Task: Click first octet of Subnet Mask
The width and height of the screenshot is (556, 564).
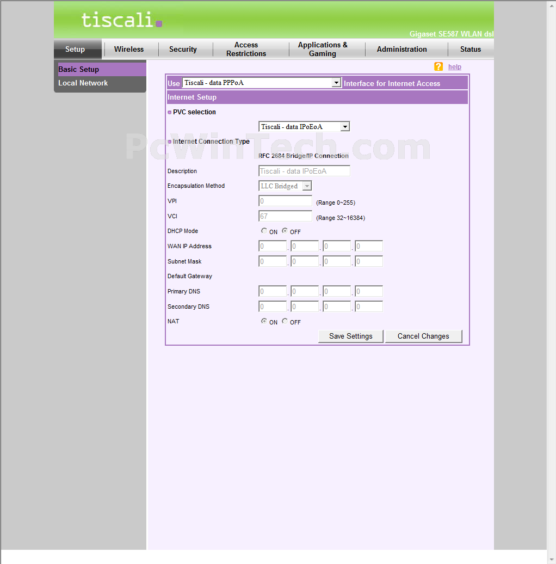Action: click(273, 261)
